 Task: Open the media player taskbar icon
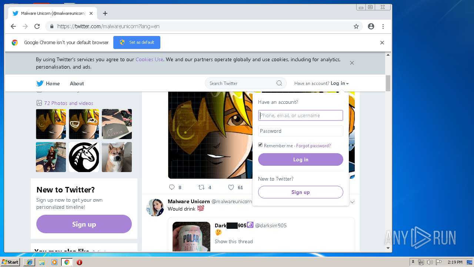coord(54,262)
